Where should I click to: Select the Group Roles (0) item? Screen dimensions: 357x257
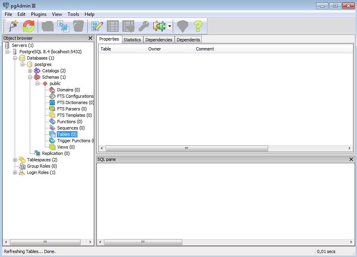click(x=42, y=166)
